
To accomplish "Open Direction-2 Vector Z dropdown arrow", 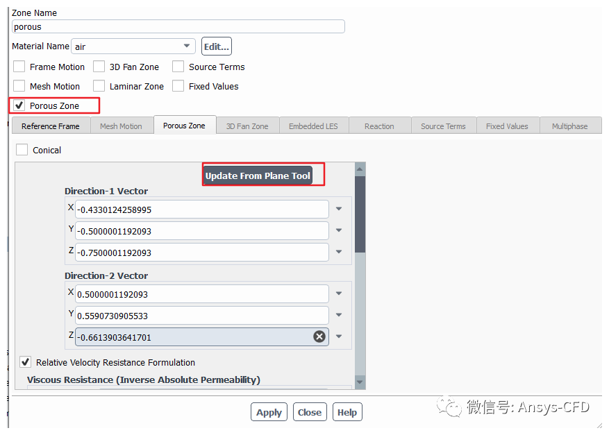I will click(339, 336).
